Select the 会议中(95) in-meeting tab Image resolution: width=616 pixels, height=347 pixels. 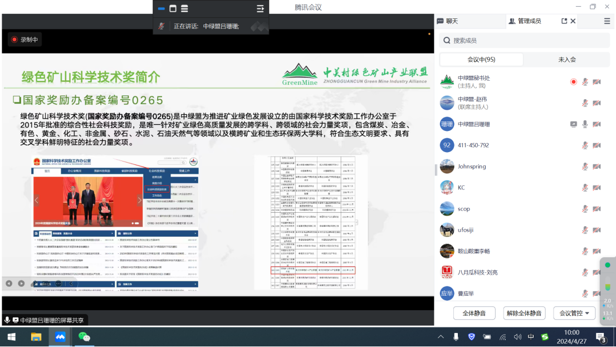tap(481, 60)
